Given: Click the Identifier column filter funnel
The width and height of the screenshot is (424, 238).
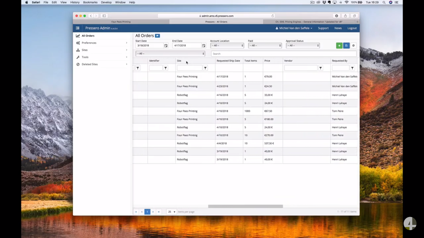Looking at the screenshot, I should pyautogui.click(x=166, y=68).
